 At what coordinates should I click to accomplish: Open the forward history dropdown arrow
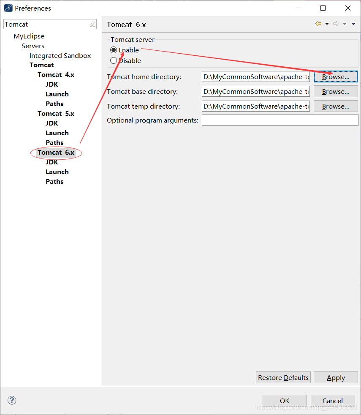(345, 24)
